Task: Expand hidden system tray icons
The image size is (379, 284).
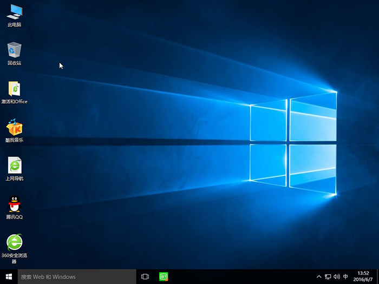Action: [x=319, y=276]
